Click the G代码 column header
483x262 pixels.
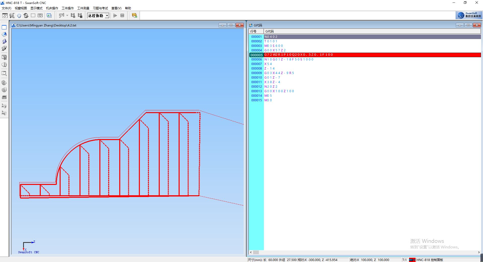[269, 31]
